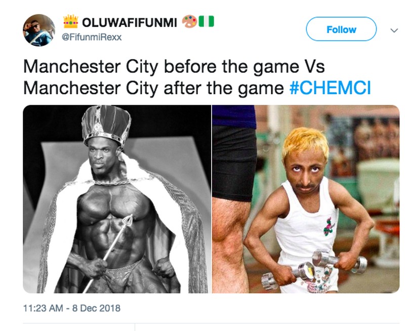Select the Manchester City tweet text
The width and height of the screenshot is (405, 331).
[197, 77]
